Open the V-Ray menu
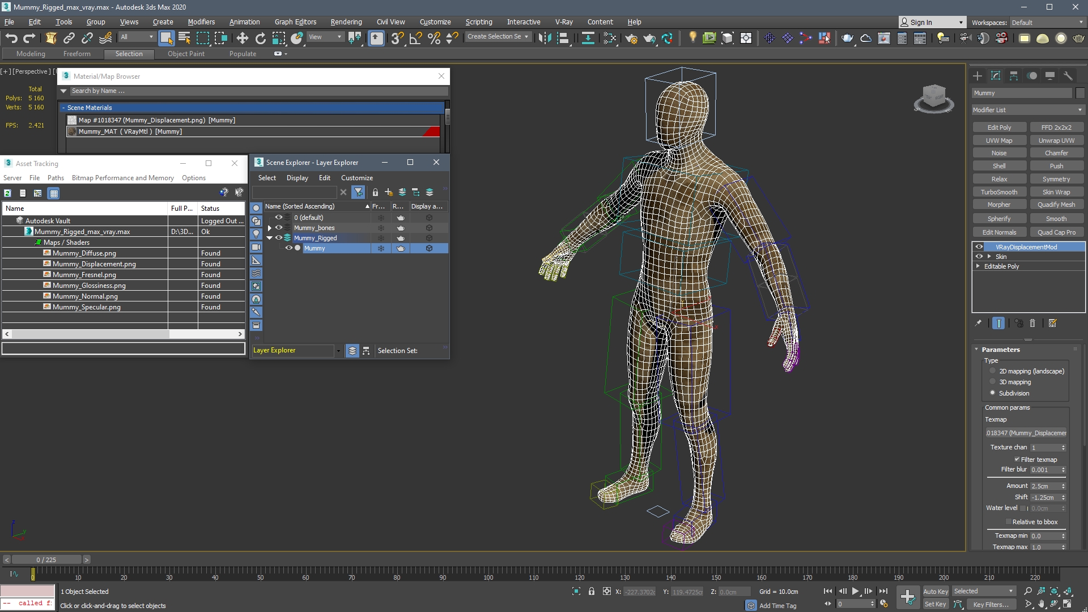Viewport: 1088px width, 612px height. [x=563, y=22]
